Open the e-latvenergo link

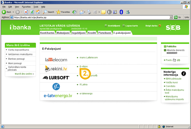(x=86, y=94)
